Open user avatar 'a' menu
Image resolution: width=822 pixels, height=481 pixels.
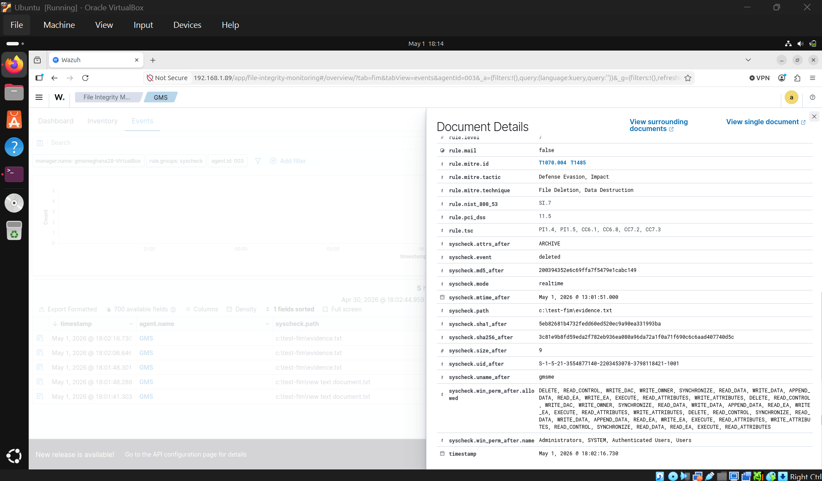pyautogui.click(x=791, y=97)
